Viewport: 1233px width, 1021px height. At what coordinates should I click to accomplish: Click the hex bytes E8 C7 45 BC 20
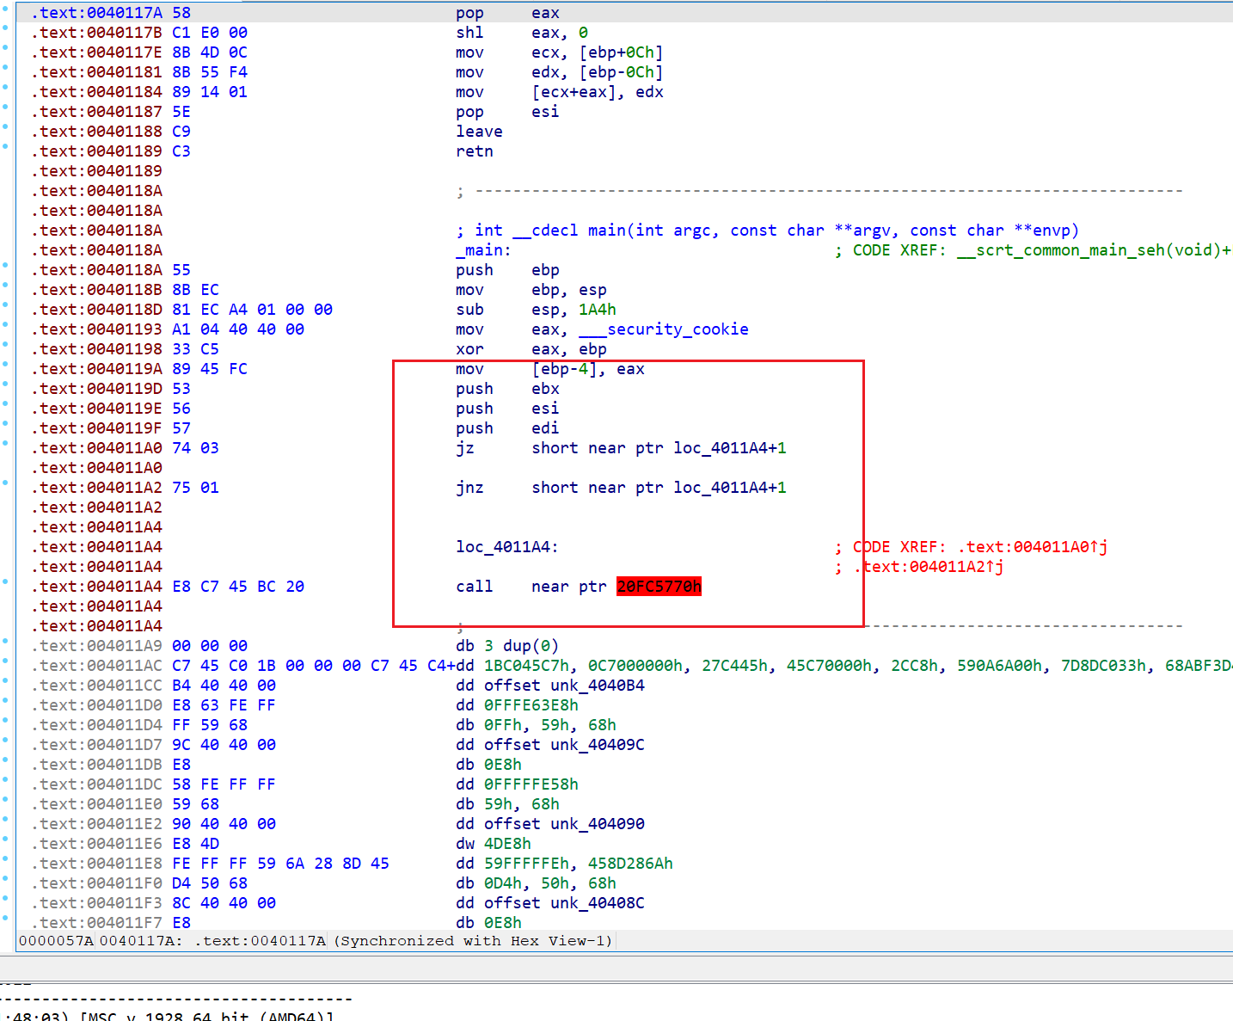(x=238, y=587)
